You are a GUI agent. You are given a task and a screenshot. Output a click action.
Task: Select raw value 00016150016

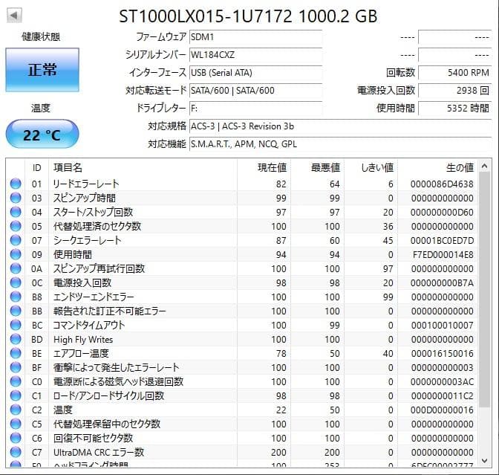(x=442, y=354)
